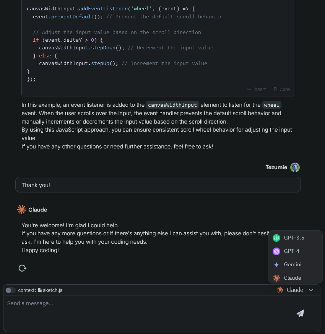
Task: Click the addEventListener line in the code
Action: click(111, 8)
